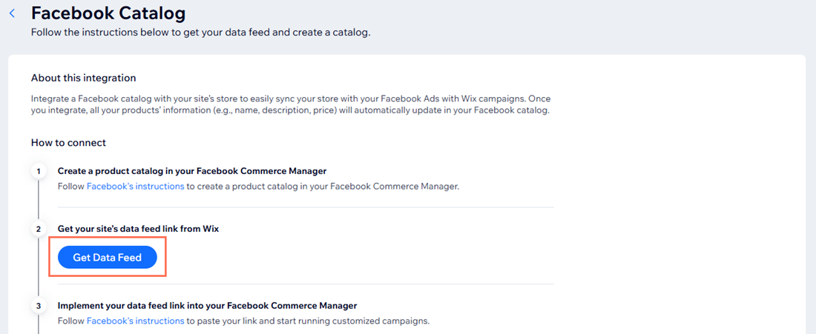Viewport: 816px width, 334px height.
Task: Select the About this integration heading
Action: tap(83, 78)
